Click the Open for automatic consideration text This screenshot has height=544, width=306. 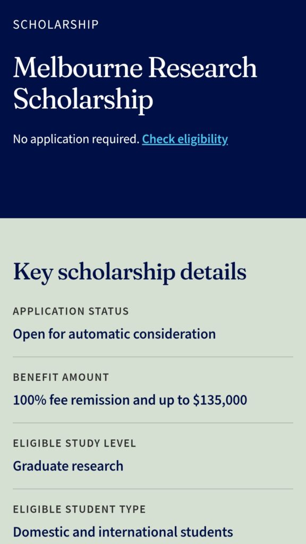114,334
